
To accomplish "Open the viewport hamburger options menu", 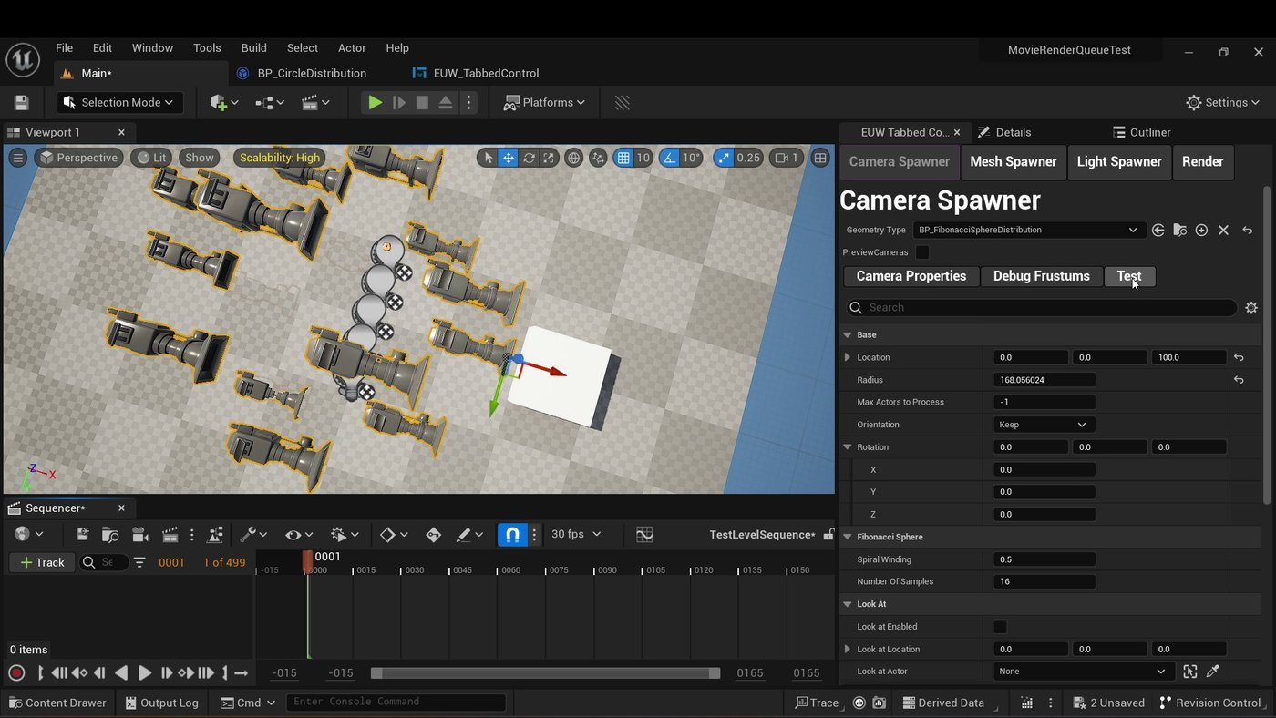I will tap(17, 158).
